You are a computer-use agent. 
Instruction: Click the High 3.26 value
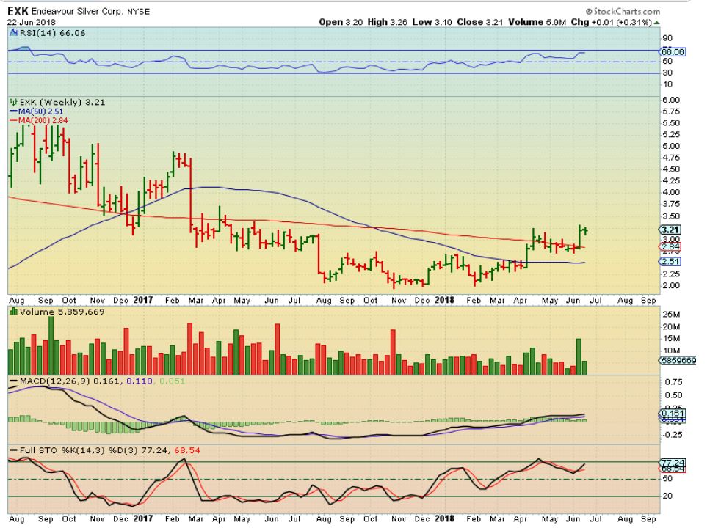click(x=387, y=22)
